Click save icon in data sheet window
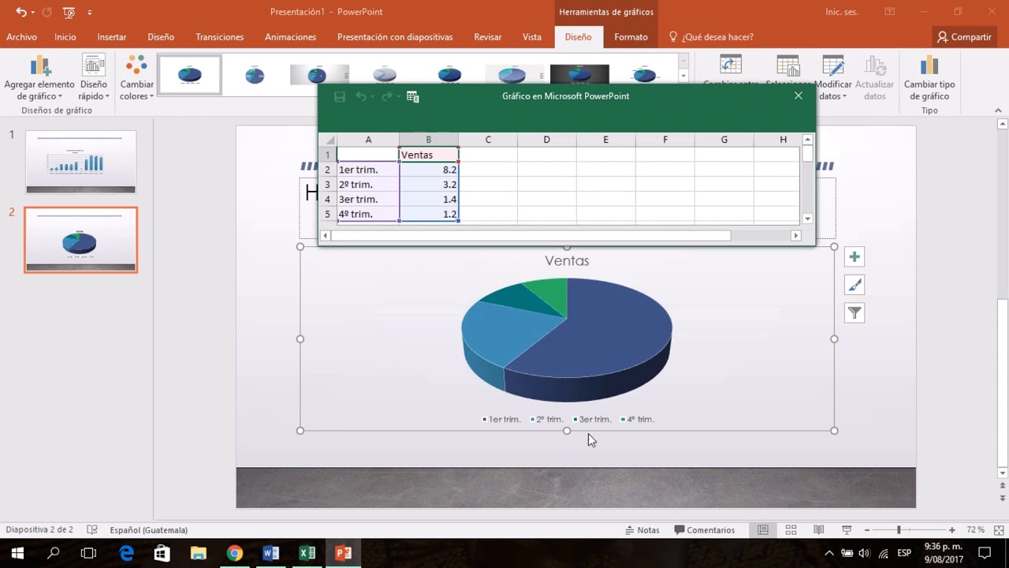The image size is (1009, 568). 340,96
